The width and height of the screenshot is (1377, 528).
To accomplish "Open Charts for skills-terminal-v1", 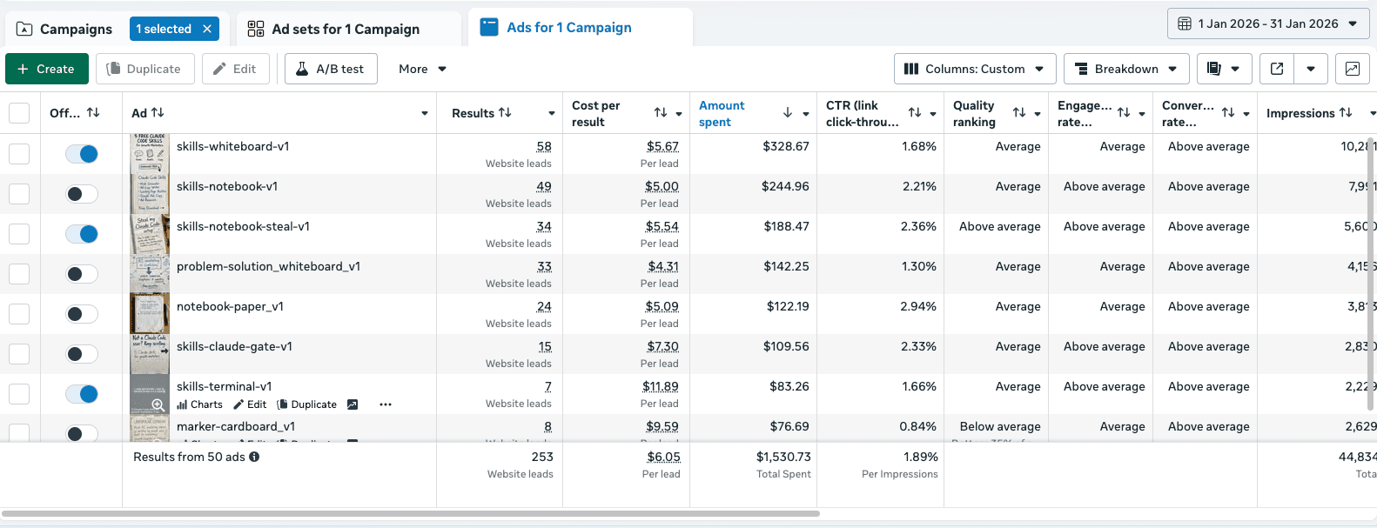I will pyautogui.click(x=200, y=404).
